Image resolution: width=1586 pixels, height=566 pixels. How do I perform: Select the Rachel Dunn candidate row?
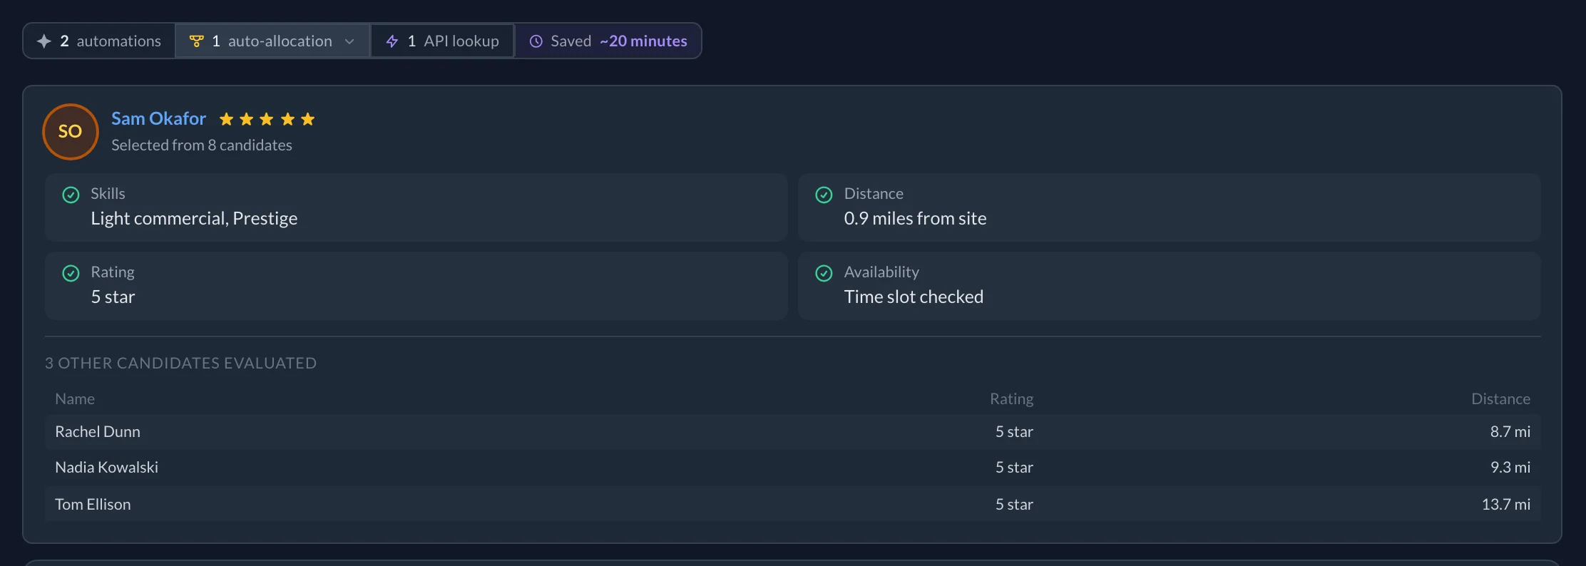[792, 432]
